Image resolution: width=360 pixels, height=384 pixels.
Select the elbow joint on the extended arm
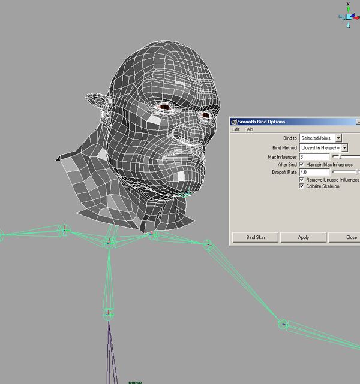[x=283, y=324]
